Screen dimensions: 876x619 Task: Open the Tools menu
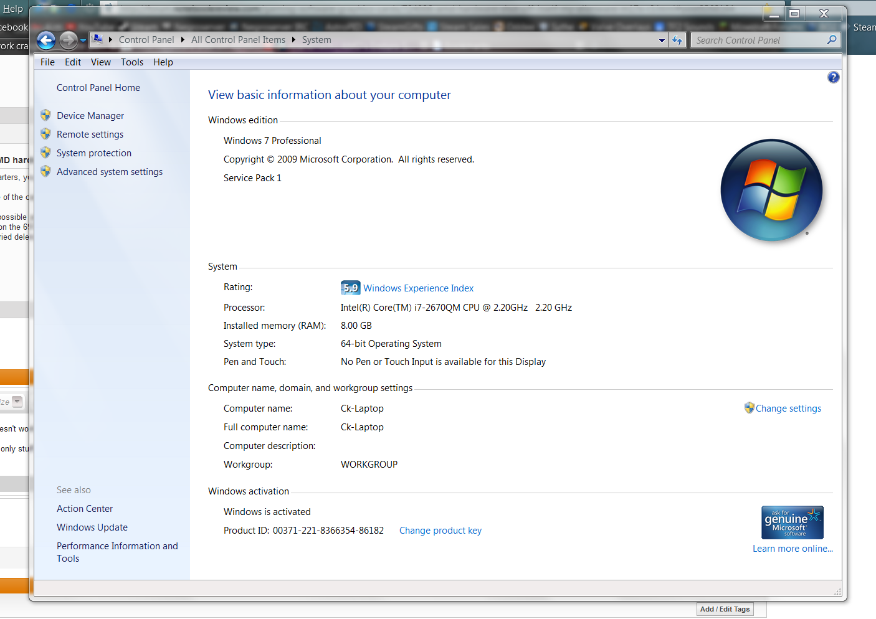tap(132, 62)
